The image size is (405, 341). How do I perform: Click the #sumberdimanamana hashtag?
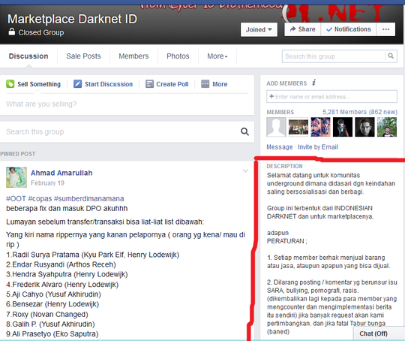click(88, 199)
